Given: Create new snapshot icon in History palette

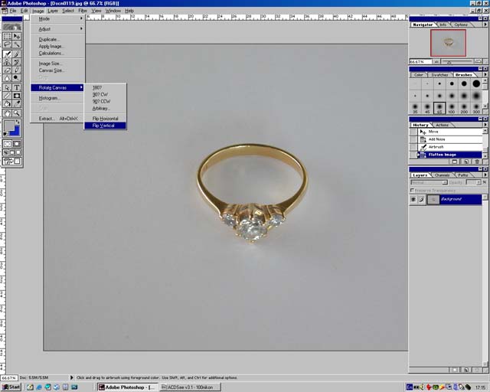Looking at the screenshot, I should 466,162.
